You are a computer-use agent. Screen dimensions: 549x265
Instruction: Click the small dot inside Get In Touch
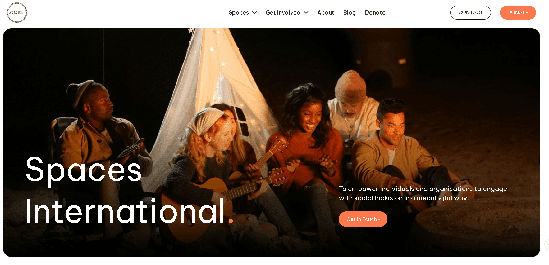379,220
